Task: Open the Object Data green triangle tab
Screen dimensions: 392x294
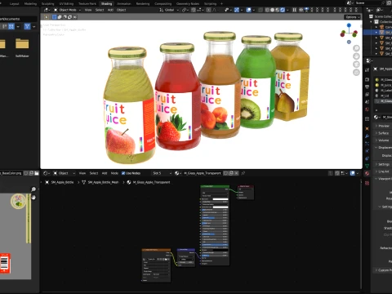Action: [367, 166]
